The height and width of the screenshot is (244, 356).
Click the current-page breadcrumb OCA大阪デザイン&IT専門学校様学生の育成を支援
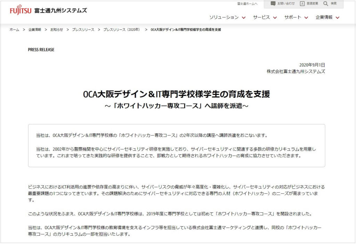[x=186, y=30]
